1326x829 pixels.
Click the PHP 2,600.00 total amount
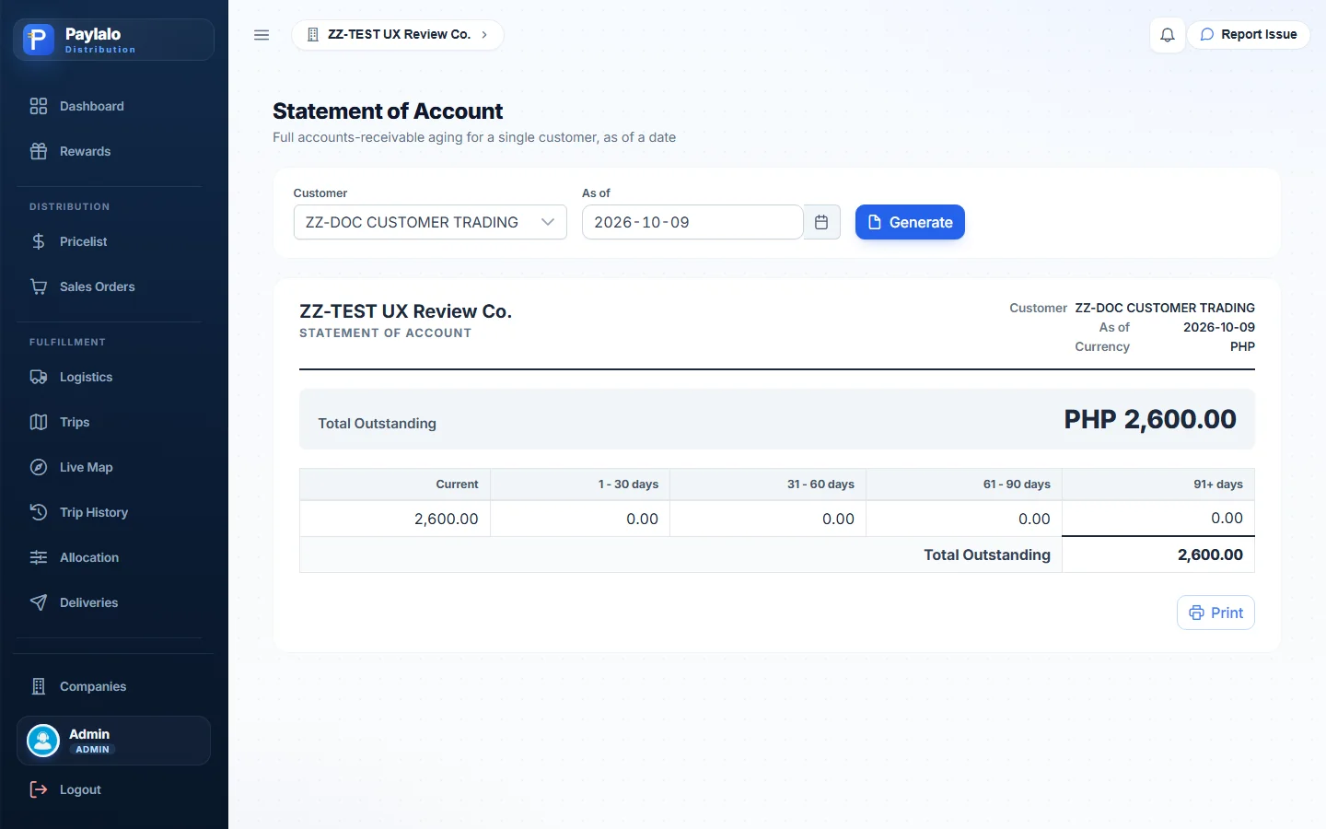coord(1150,419)
